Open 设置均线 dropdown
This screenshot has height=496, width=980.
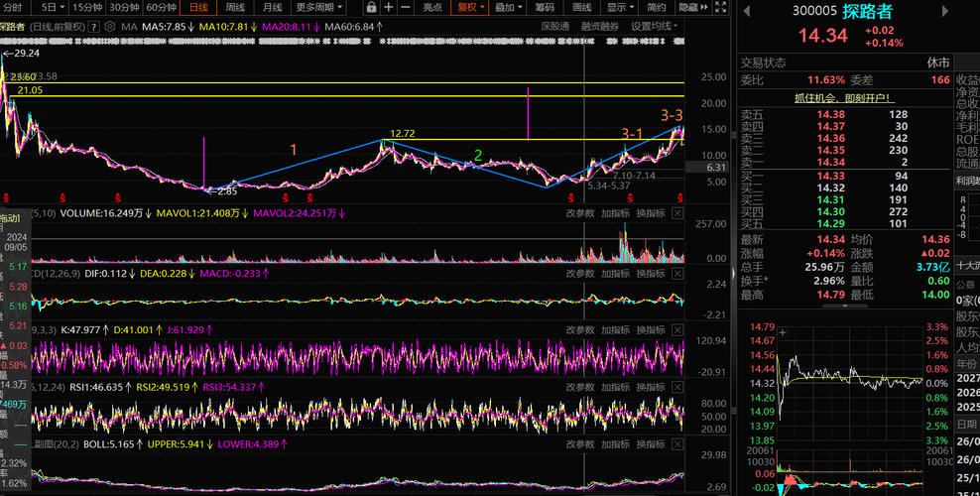(x=655, y=26)
